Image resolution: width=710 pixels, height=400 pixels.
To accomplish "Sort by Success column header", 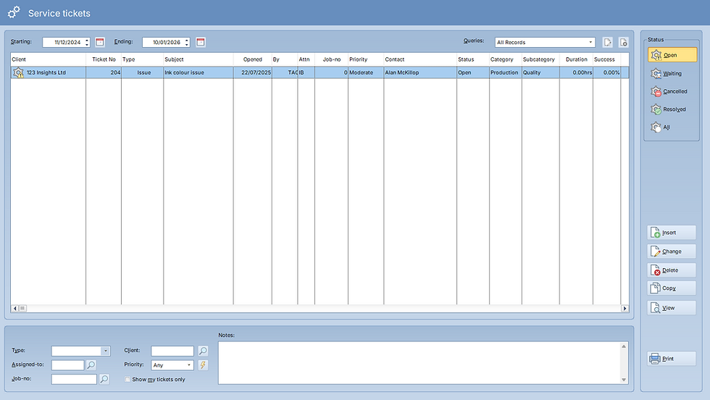I will pos(607,59).
